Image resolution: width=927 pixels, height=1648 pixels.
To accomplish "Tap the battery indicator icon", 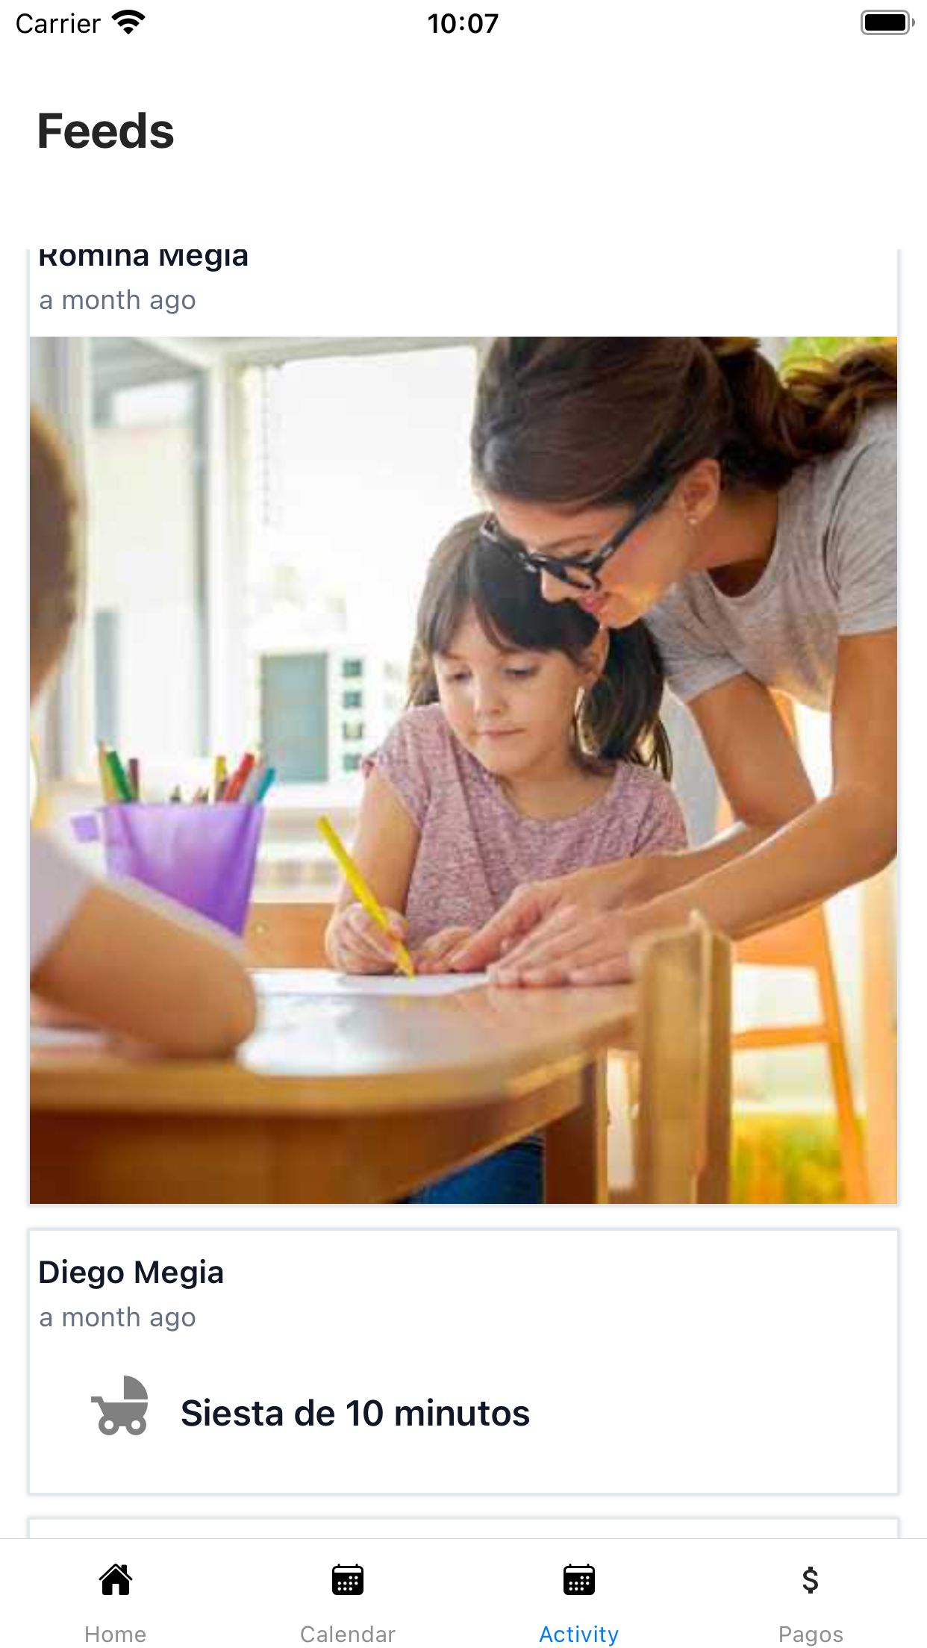I will (887, 22).
